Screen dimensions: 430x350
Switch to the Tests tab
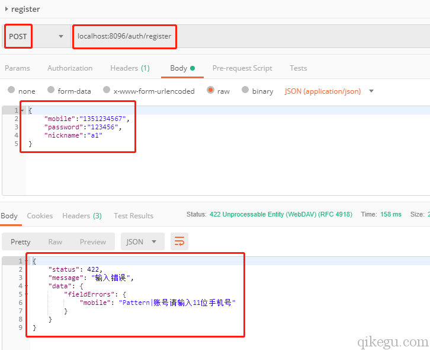299,68
